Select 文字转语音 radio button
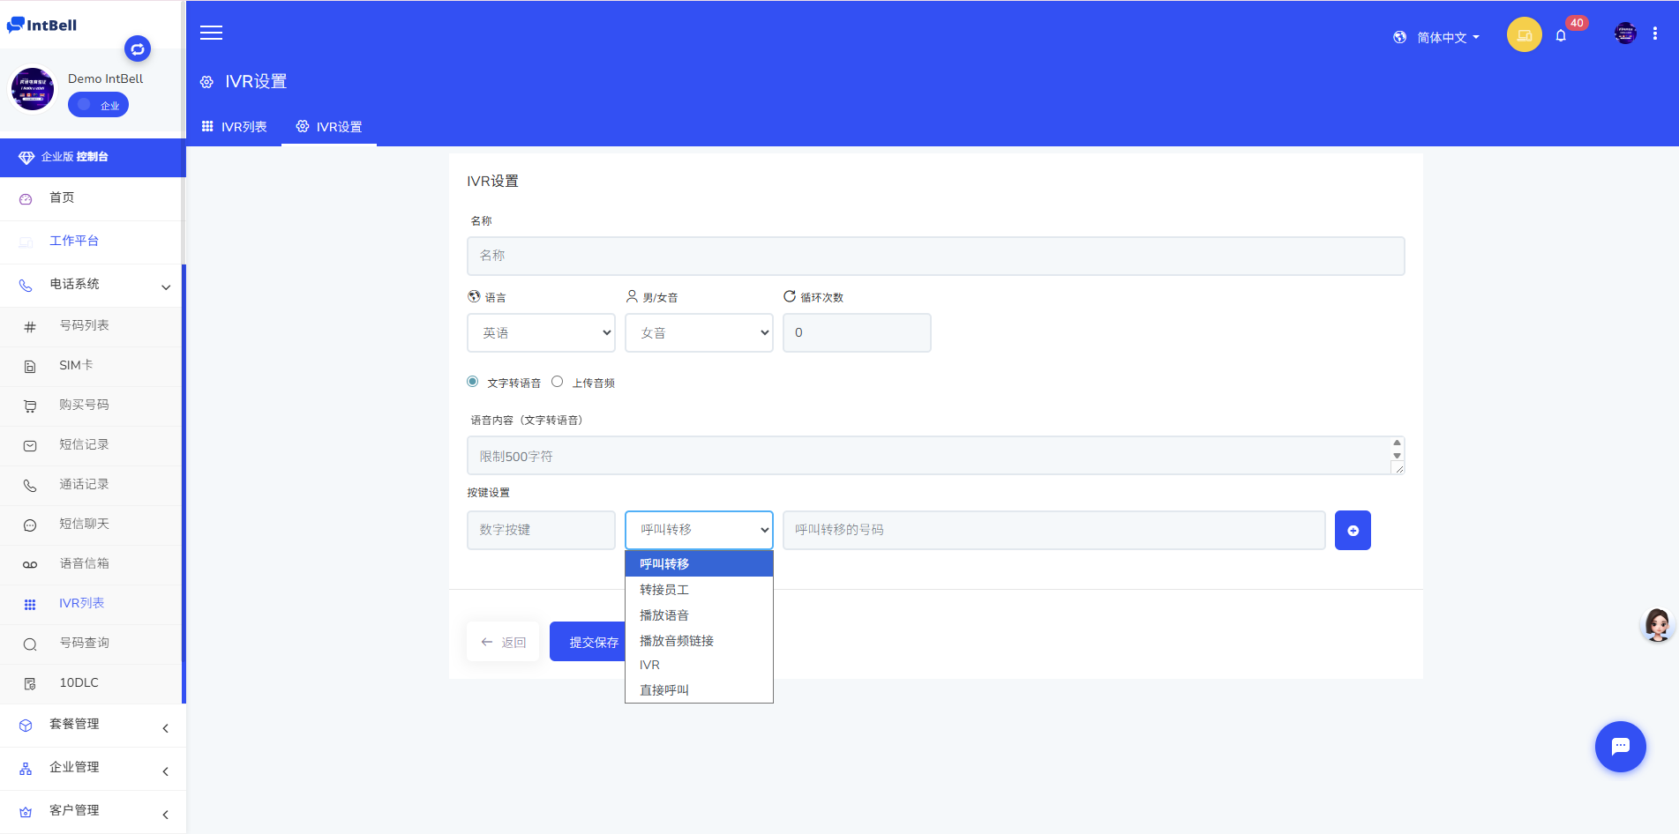 [473, 382]
